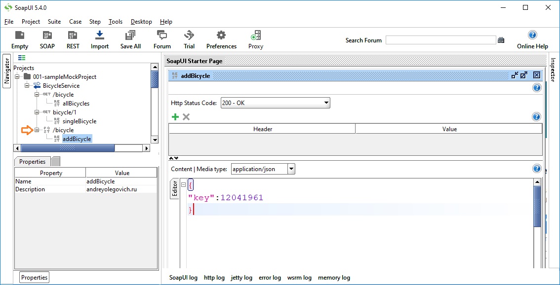Open help beside header table toolbar

tap(536, 117)
